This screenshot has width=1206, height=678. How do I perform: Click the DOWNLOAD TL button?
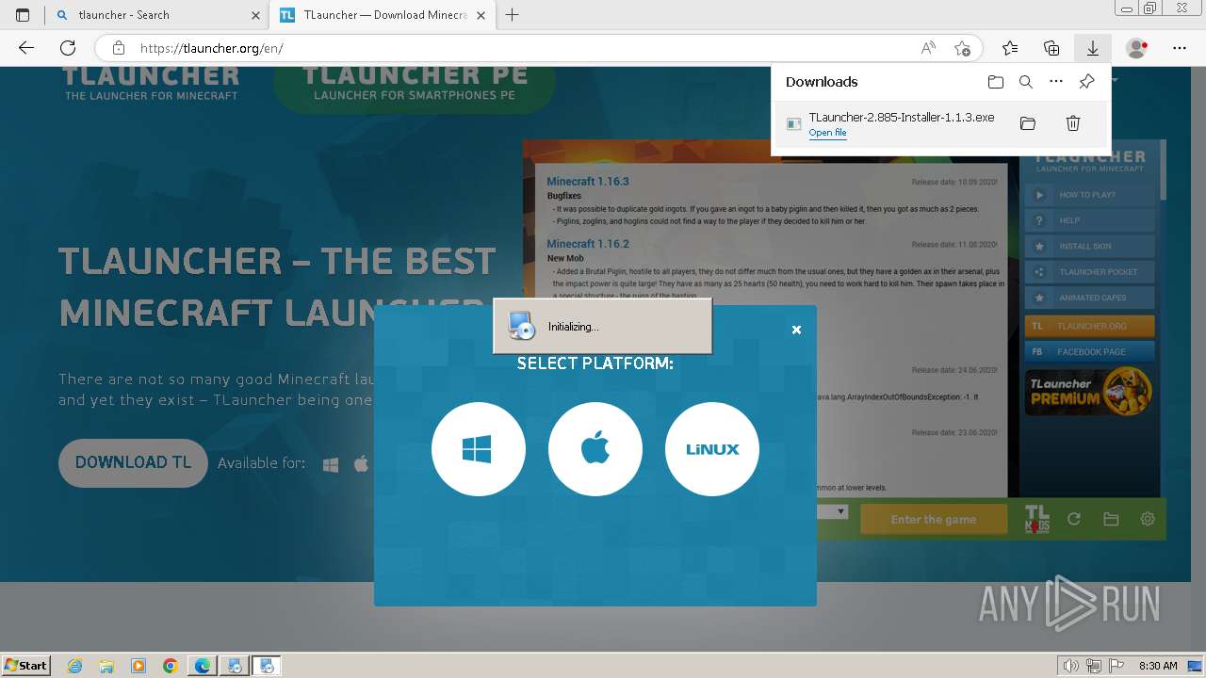click(x=133, y=463)
